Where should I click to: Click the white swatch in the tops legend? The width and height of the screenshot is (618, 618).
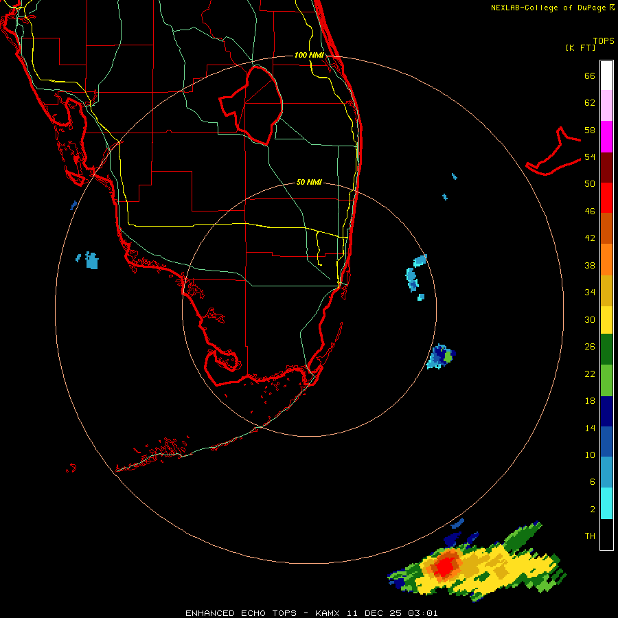coord(606,76)
